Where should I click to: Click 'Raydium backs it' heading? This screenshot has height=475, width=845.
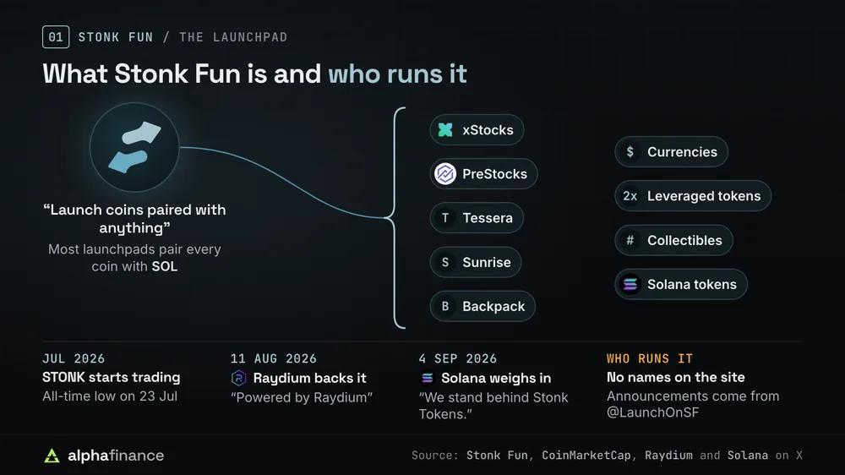click(310, 378)
